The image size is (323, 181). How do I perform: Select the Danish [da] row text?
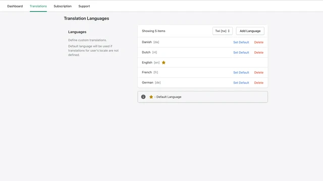pyautogui.click(x=150, y=42)
